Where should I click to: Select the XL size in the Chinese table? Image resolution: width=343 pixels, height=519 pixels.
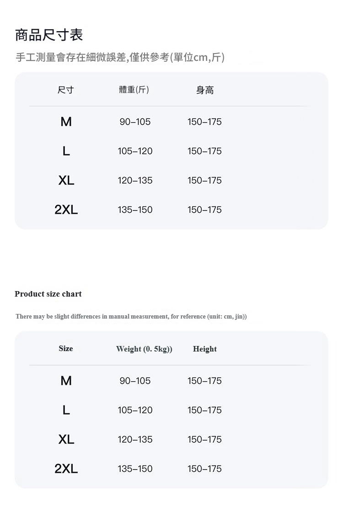[66, 180]
